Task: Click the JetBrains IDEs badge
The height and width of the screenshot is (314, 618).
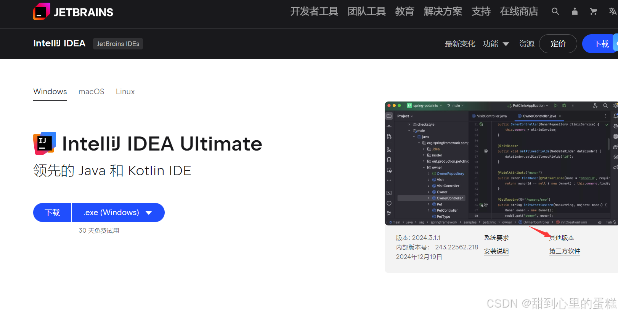Action: (x=118, y=44)
